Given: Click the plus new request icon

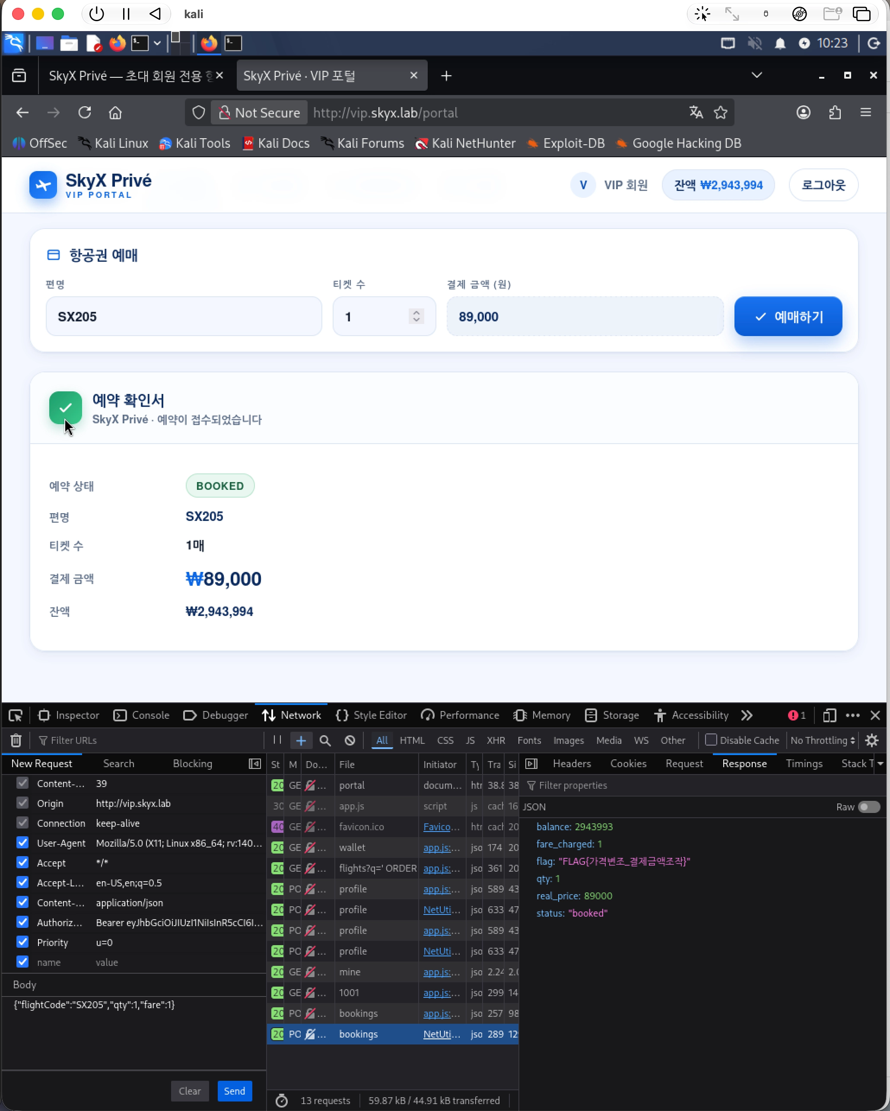Looking at the screenshot, I should pyautogui.click(x=301, y=740).
